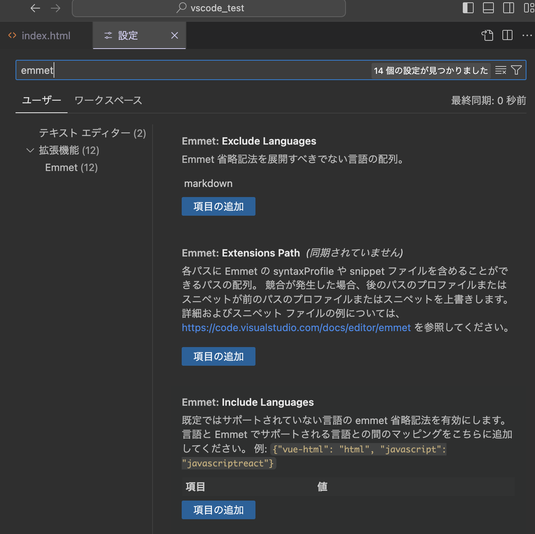Switch to the ワークスペース tab

point(108,100)
